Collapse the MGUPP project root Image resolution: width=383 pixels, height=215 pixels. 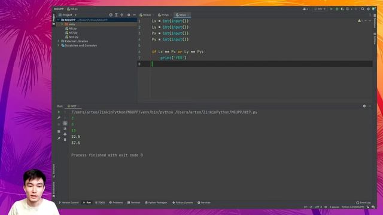(x=59, y=20)
